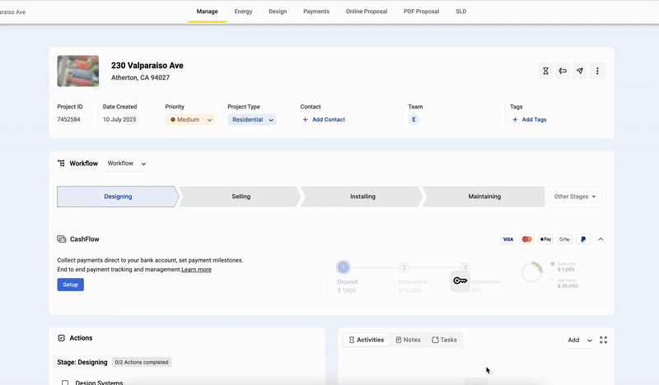The image size is (659, 385).
Task: Open the Online Proposal tab
Action: [x=367, y=12]
